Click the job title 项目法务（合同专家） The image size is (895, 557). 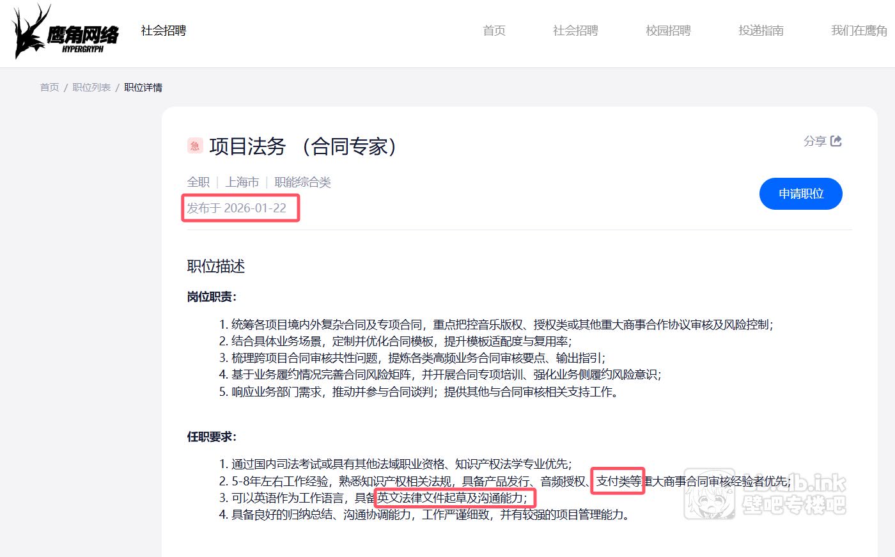[x=304, y=146]
